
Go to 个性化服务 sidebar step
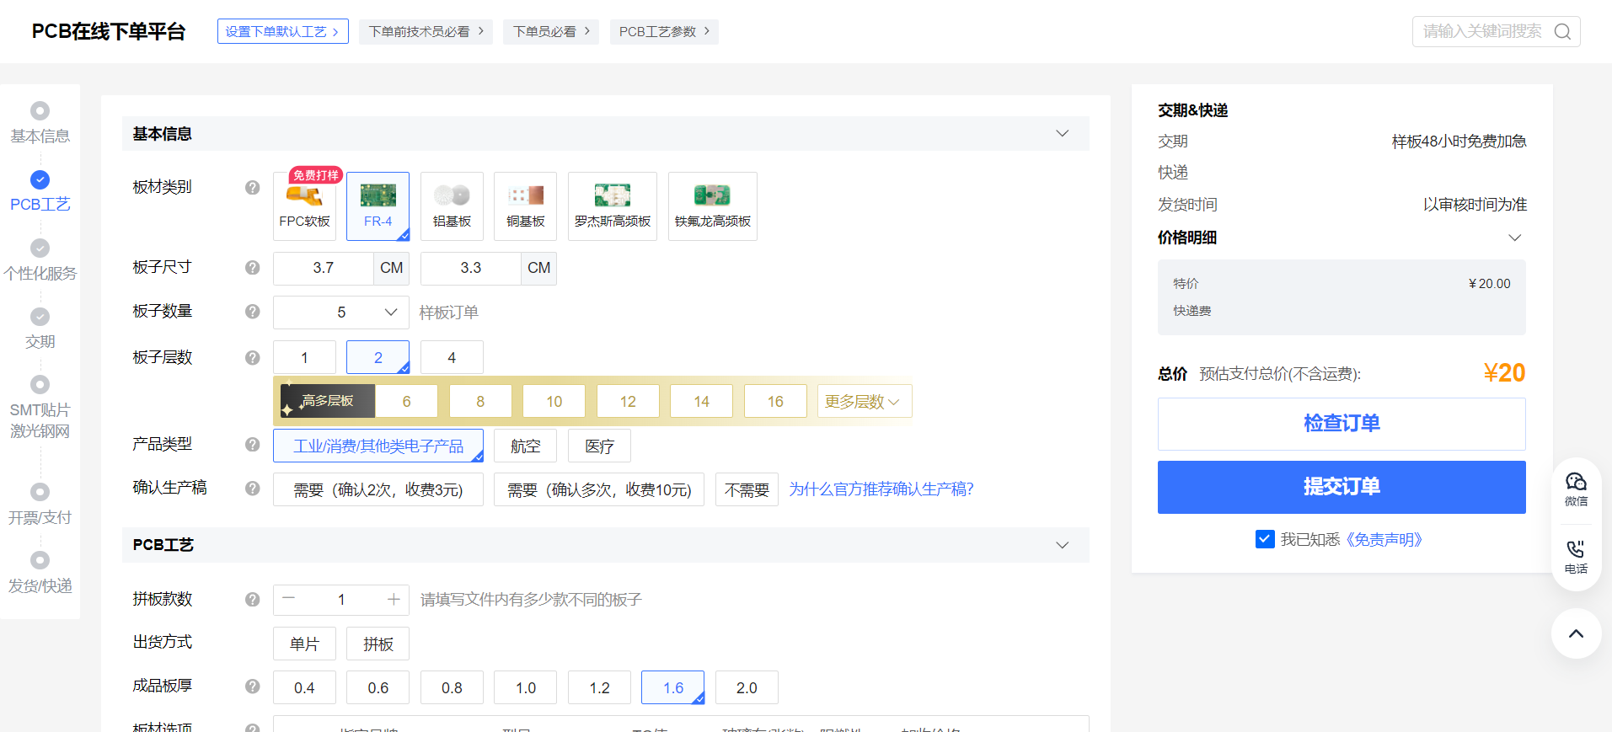(x=40, y=260)
